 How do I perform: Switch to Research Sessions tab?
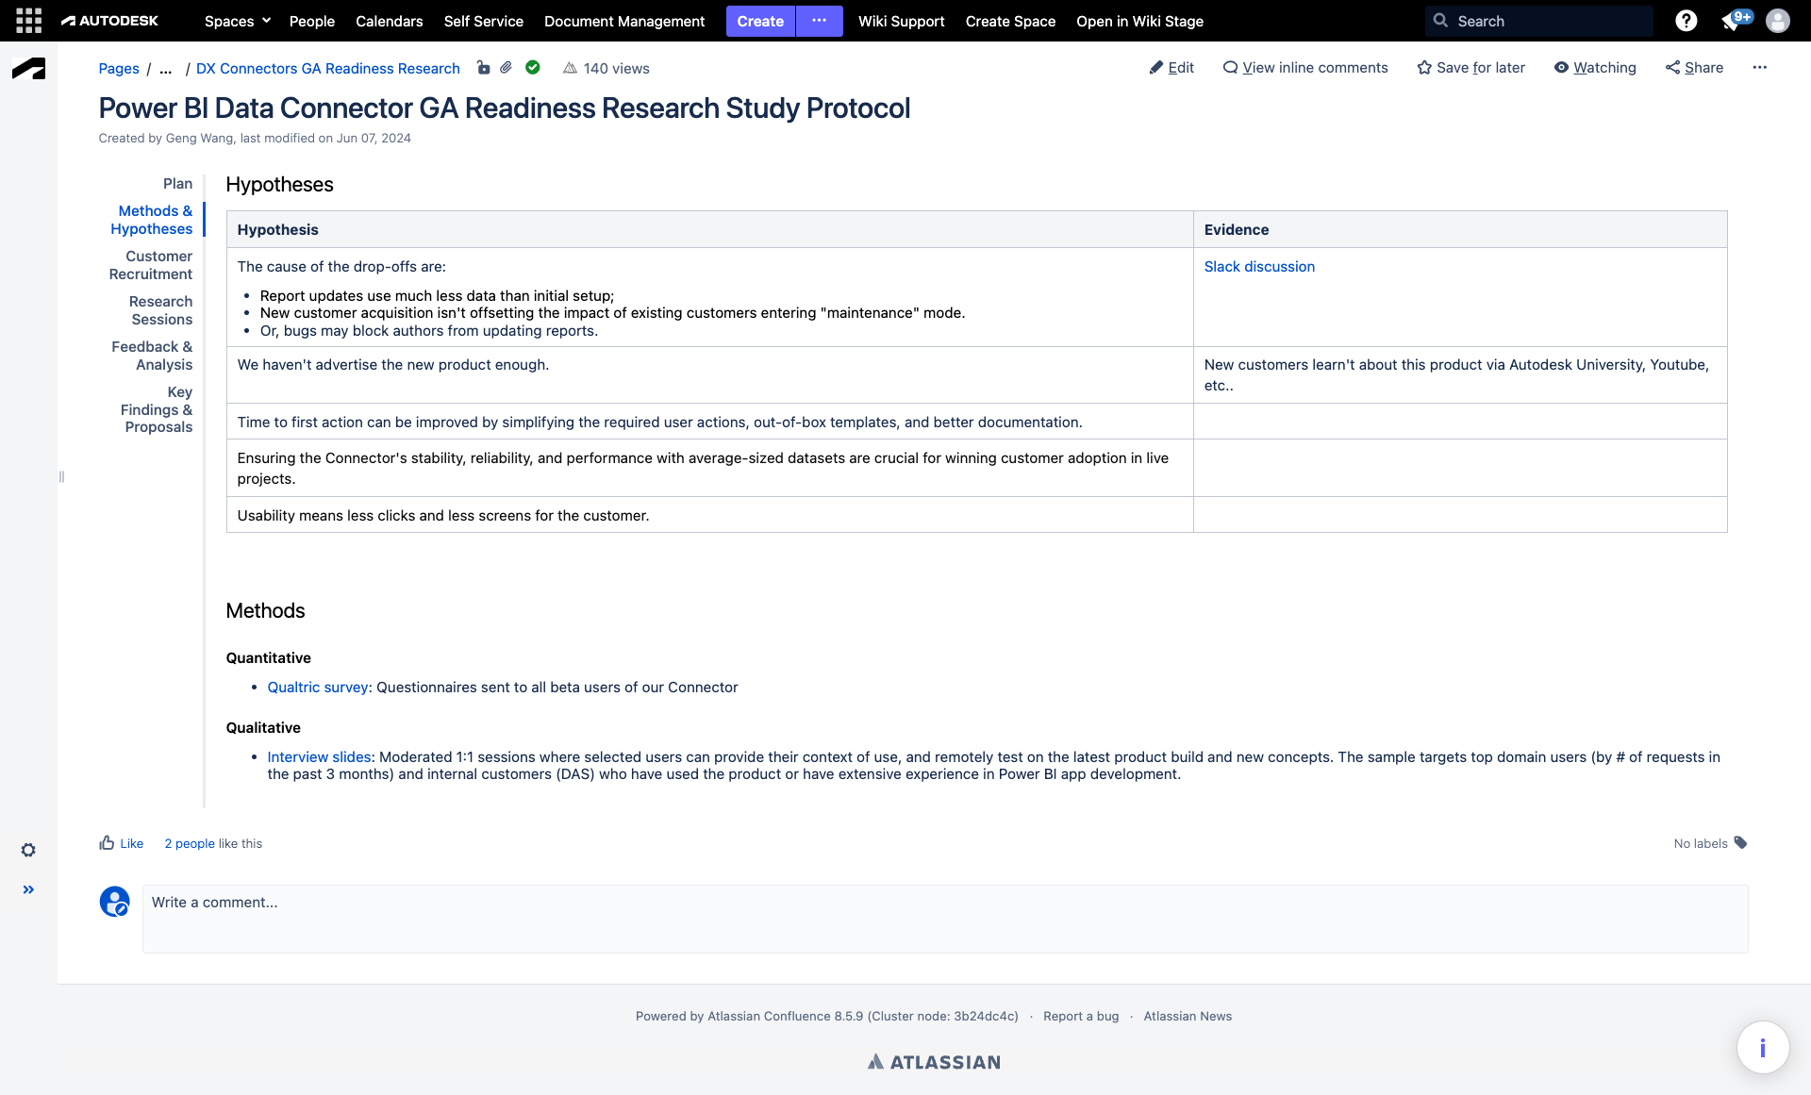[160, 310]
